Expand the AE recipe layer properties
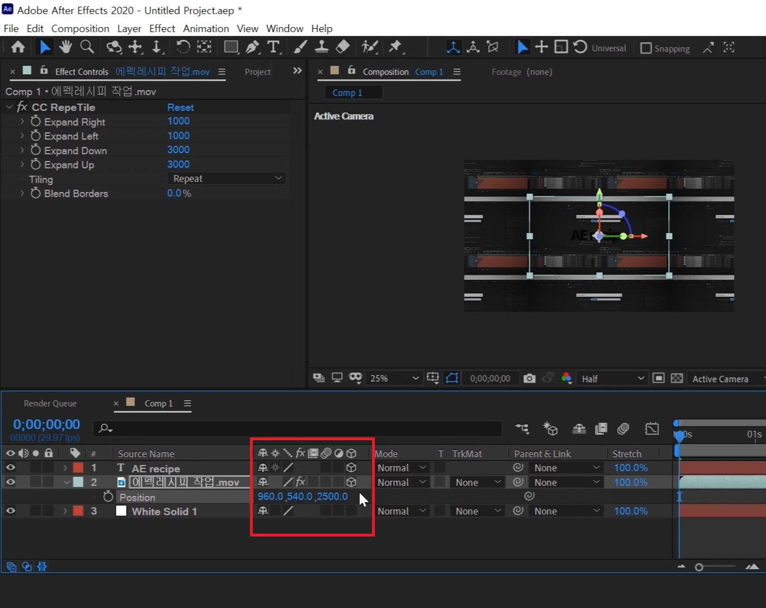This screenshot has width=766, height=608. pos(65,468)
